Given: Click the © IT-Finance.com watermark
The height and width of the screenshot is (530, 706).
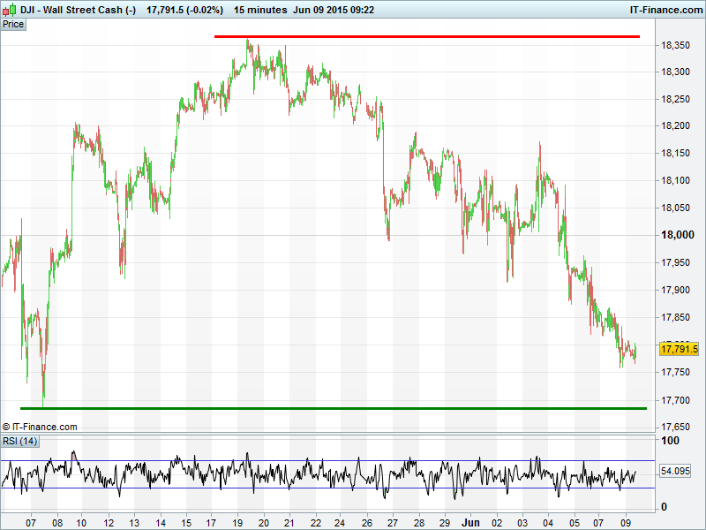Looking at the screenshot, I should pos(40,427).
